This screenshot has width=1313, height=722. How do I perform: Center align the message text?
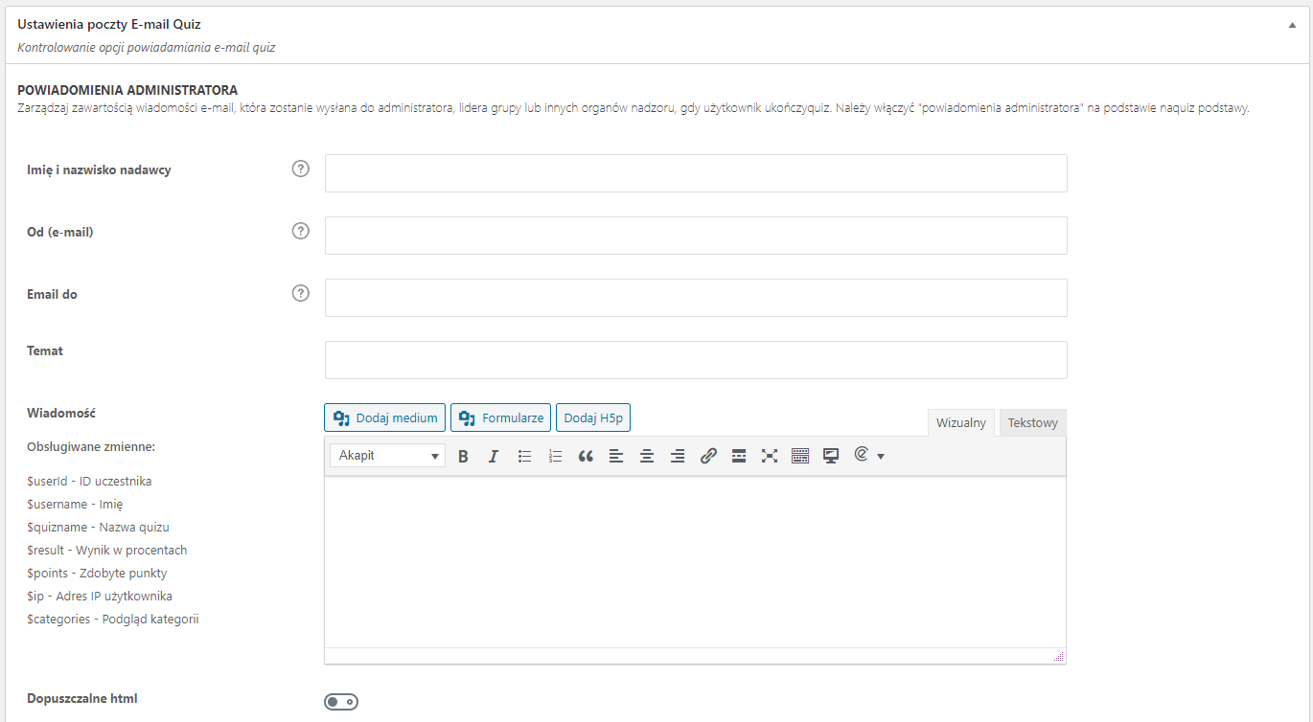point(647,457)
